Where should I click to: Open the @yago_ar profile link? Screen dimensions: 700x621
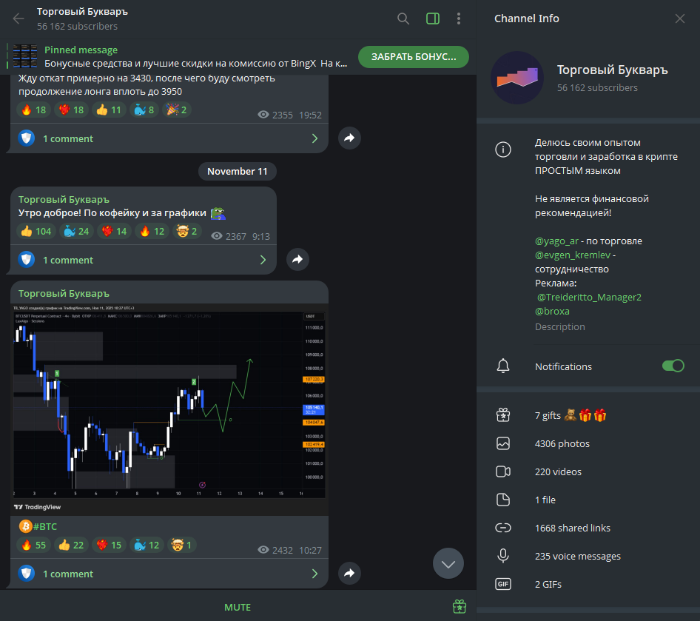point(556,241)
